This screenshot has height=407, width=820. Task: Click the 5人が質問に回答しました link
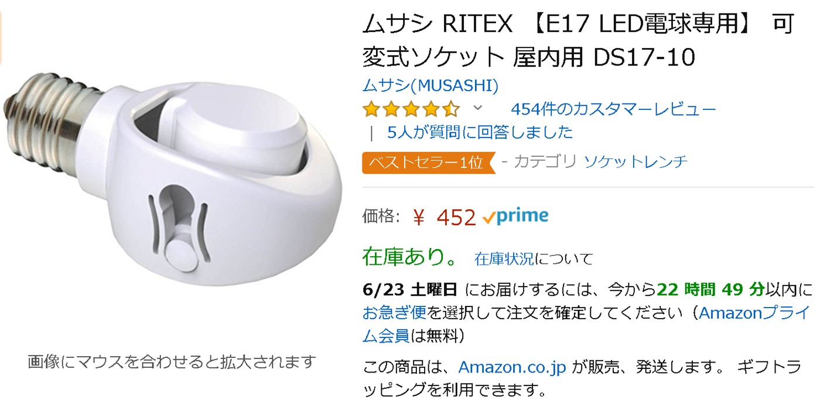coord(480,132)
